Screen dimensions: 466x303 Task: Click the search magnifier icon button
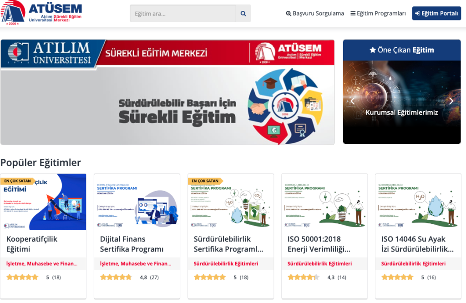coord(243,14)
